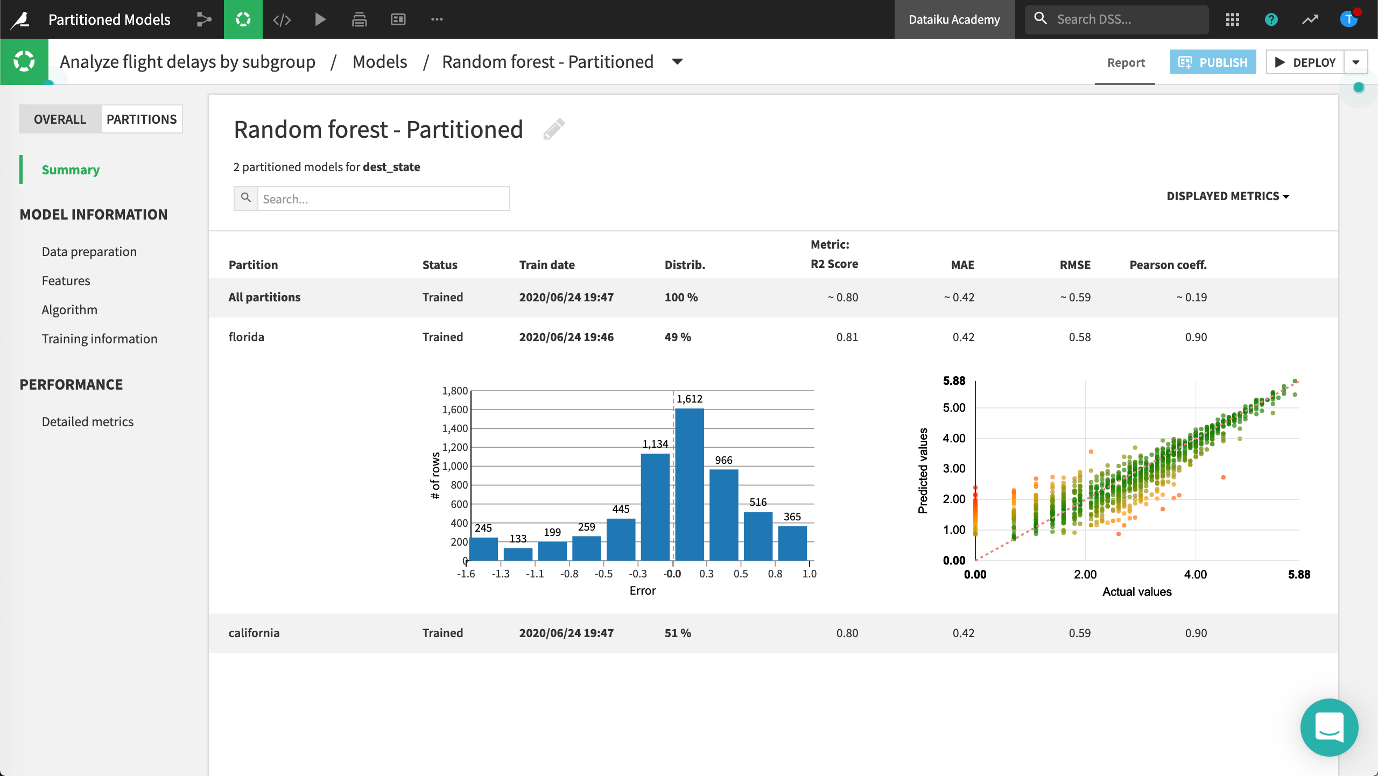Click the florida partition row

tap(246, 336)
